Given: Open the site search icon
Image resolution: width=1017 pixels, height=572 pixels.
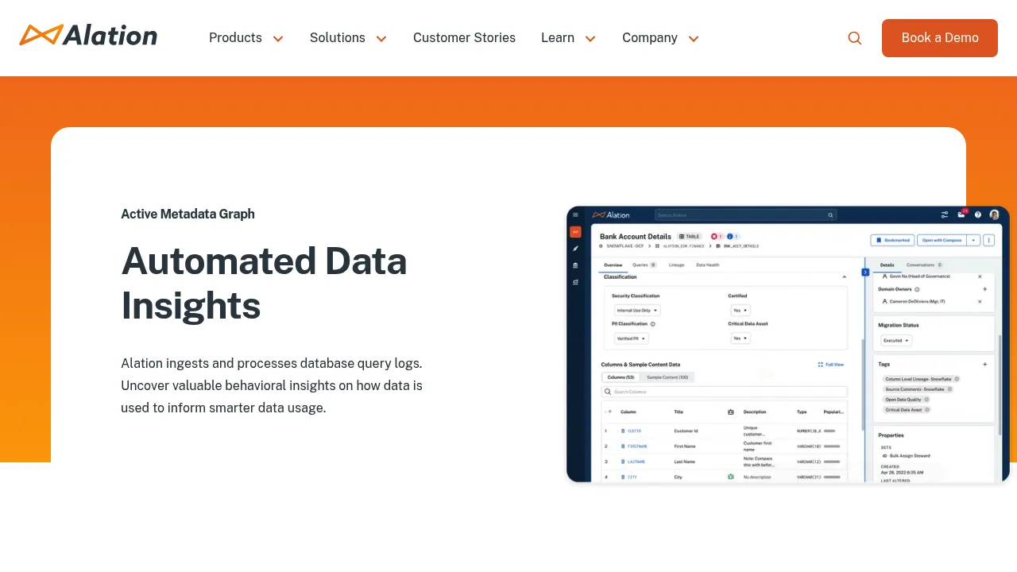Looking at the screenshot, I should click(855, 38).
